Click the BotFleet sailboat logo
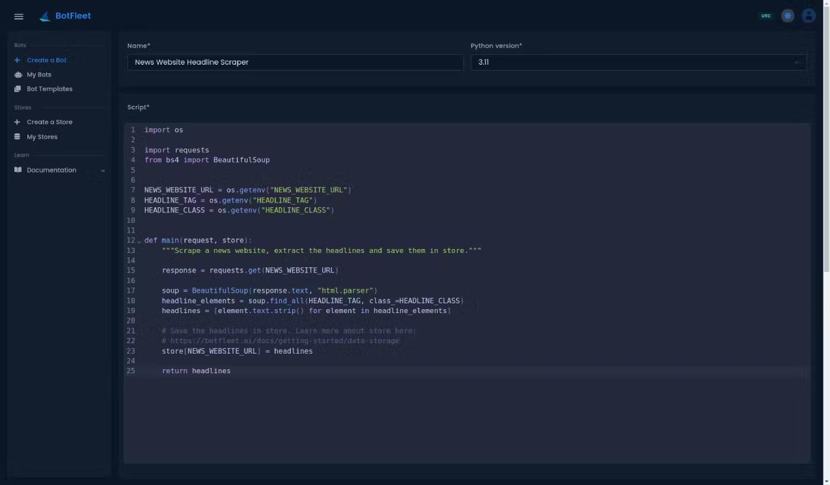This screenshot has height=485, width=830. tap(45, 16)
